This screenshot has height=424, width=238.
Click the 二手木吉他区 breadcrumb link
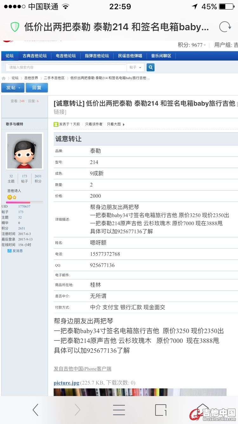pyautogui.click(x=54, y=78)
